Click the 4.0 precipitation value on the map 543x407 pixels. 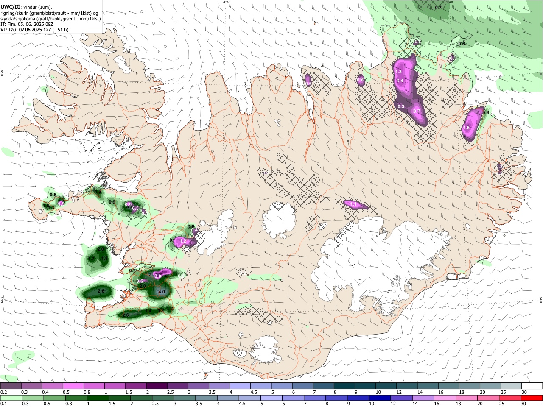162,292
